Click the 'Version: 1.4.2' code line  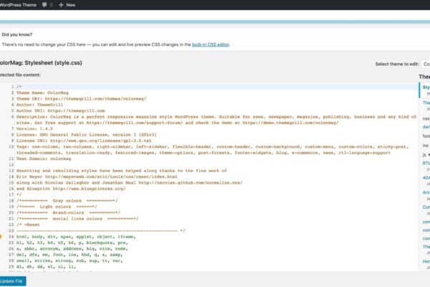(x=34, y=129)
